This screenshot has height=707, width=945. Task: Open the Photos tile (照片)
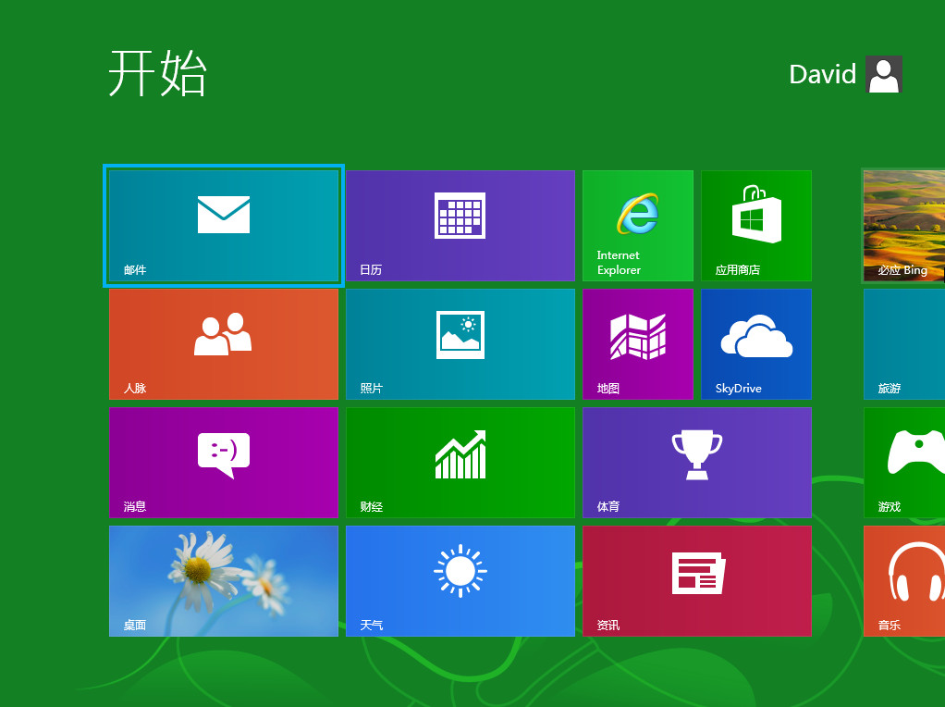coord(460,344)
